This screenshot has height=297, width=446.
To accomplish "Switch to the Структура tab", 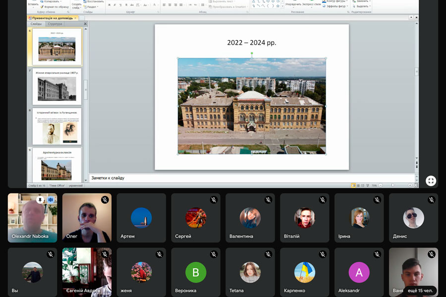I will coord(55,24).
